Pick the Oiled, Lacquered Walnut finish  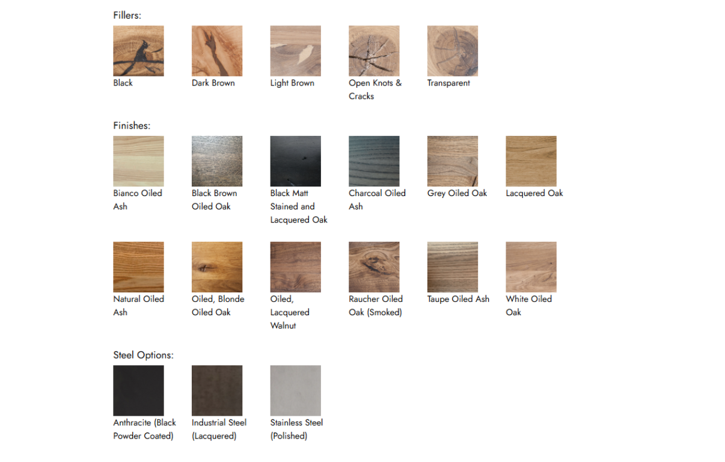click(295, 267)
